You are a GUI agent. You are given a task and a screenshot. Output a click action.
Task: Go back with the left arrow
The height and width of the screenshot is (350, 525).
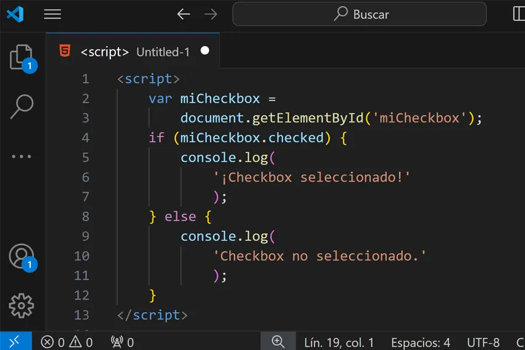[184, 14]
